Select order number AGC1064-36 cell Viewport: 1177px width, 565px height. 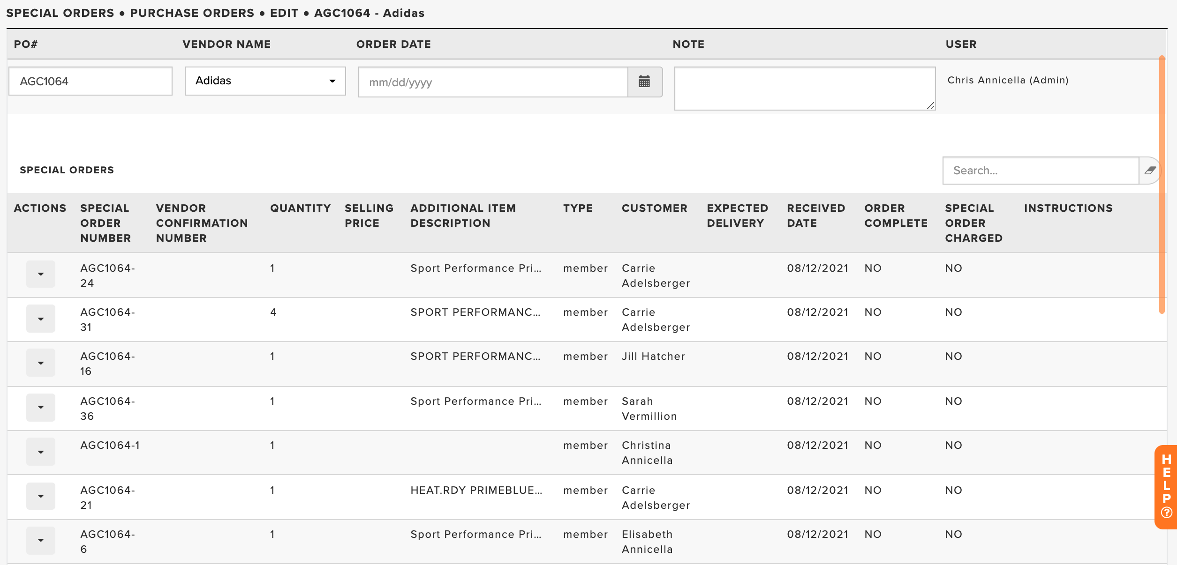(107, 409)
